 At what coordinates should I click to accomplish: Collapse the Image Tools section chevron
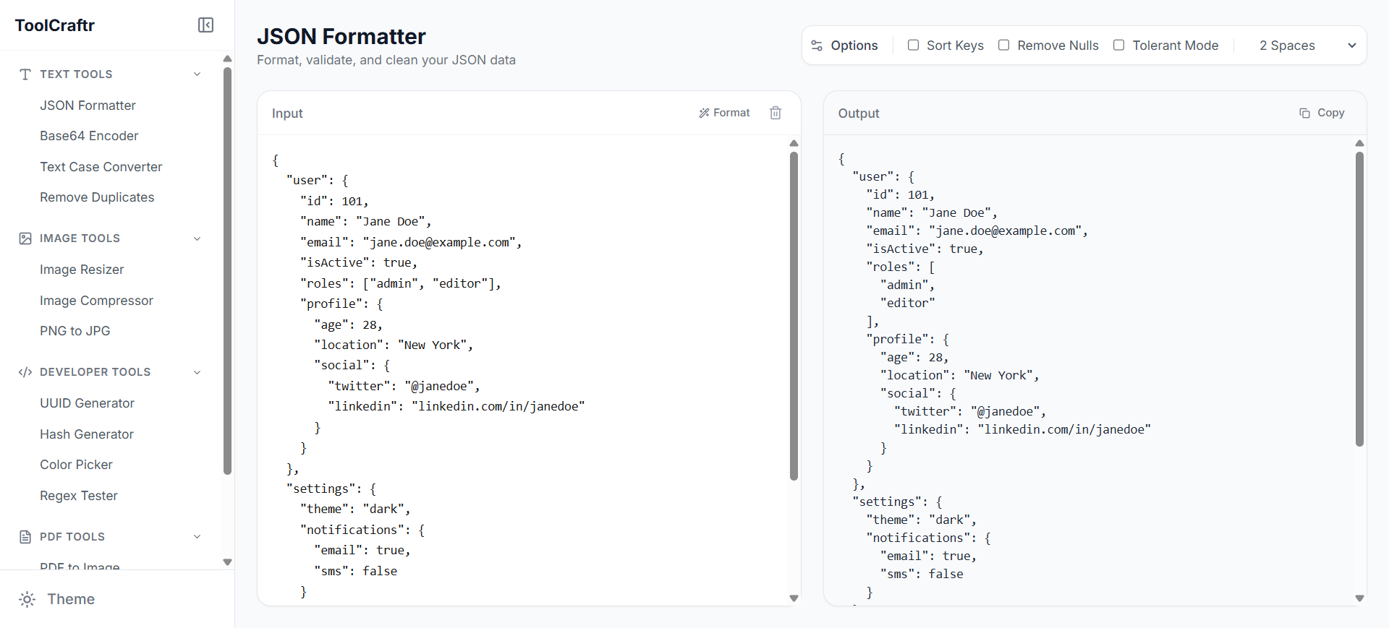pyautogui.click(x=197, y=238)
